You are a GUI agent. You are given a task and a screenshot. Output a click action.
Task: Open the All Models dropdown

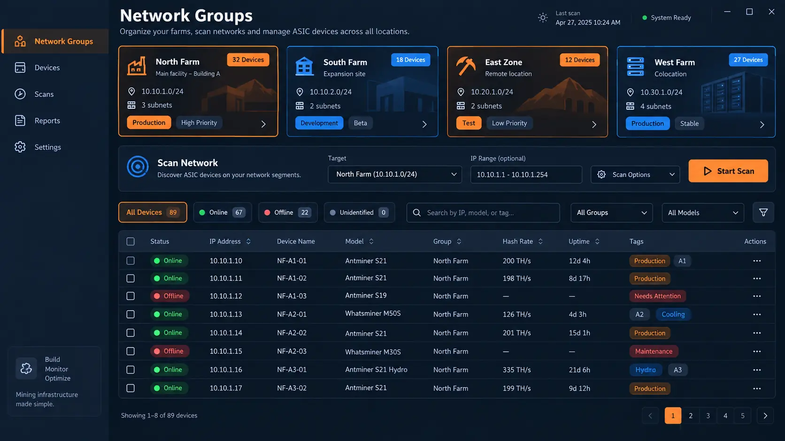[702, 213]
